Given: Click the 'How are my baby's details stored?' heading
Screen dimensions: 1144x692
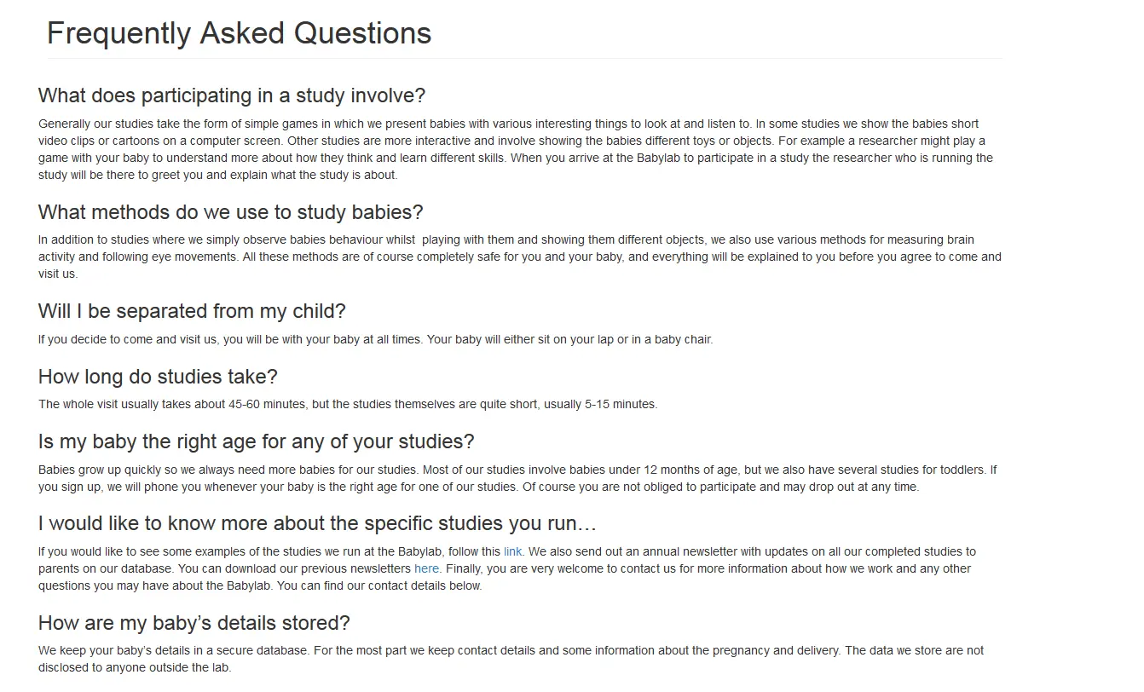Looking at the screenshot, I should [x=194, y=623].
